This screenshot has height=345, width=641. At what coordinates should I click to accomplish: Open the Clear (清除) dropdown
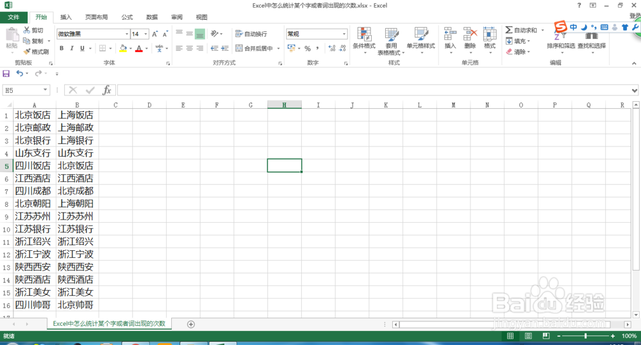[x=518, y=52]
